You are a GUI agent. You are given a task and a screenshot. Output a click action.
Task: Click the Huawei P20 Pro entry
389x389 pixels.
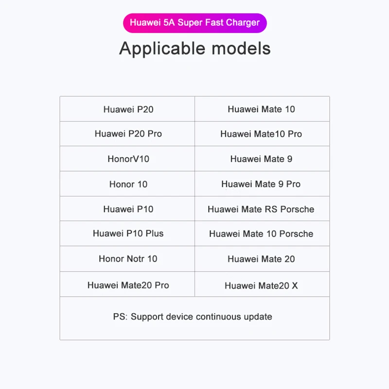(128, 134)
